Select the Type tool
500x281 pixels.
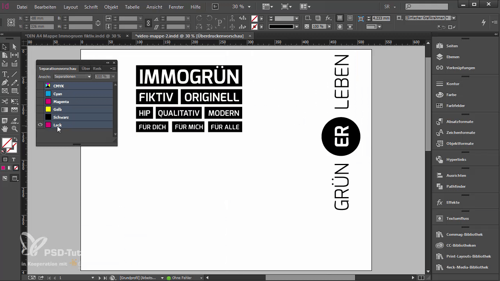[5, 74]
